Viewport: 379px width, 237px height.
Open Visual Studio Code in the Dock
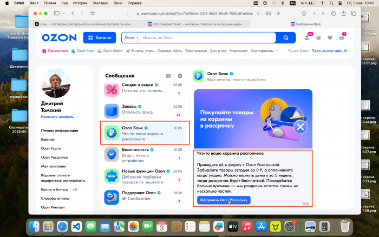77,227
